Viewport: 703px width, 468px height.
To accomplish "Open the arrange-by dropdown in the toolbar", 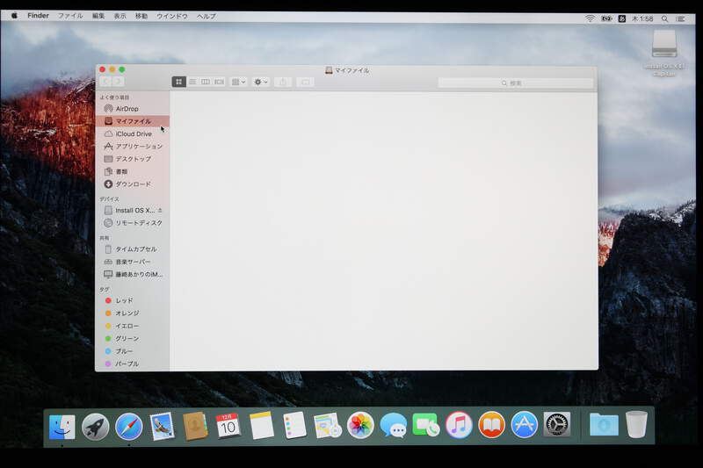I will 238,82.
